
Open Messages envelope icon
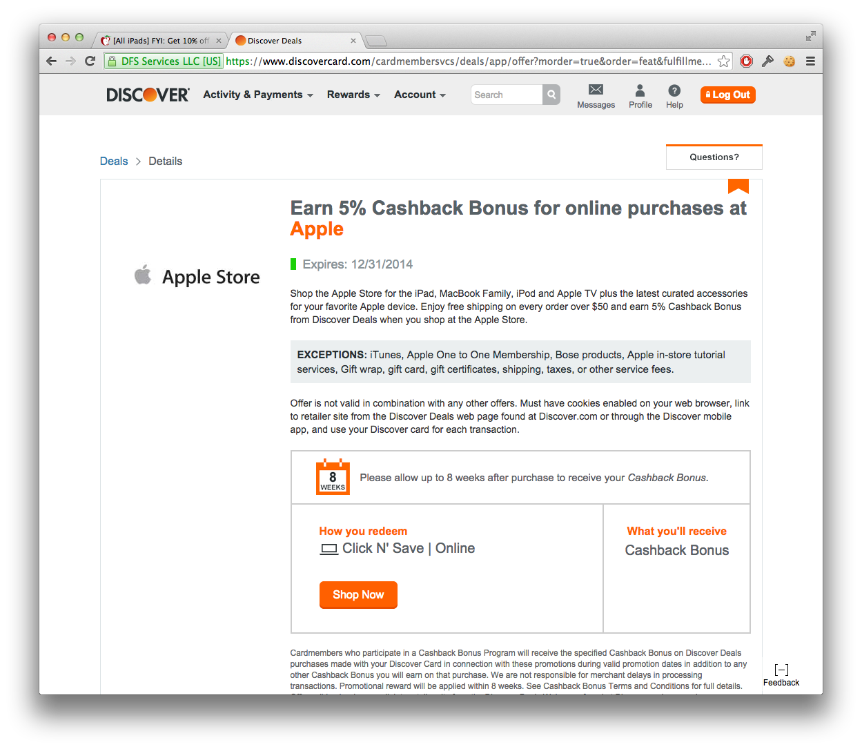point(596,90)
